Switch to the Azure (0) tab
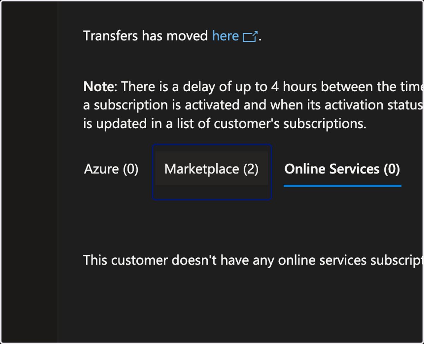This screenshot has width=424, height=344. click(x=111, y=169)
